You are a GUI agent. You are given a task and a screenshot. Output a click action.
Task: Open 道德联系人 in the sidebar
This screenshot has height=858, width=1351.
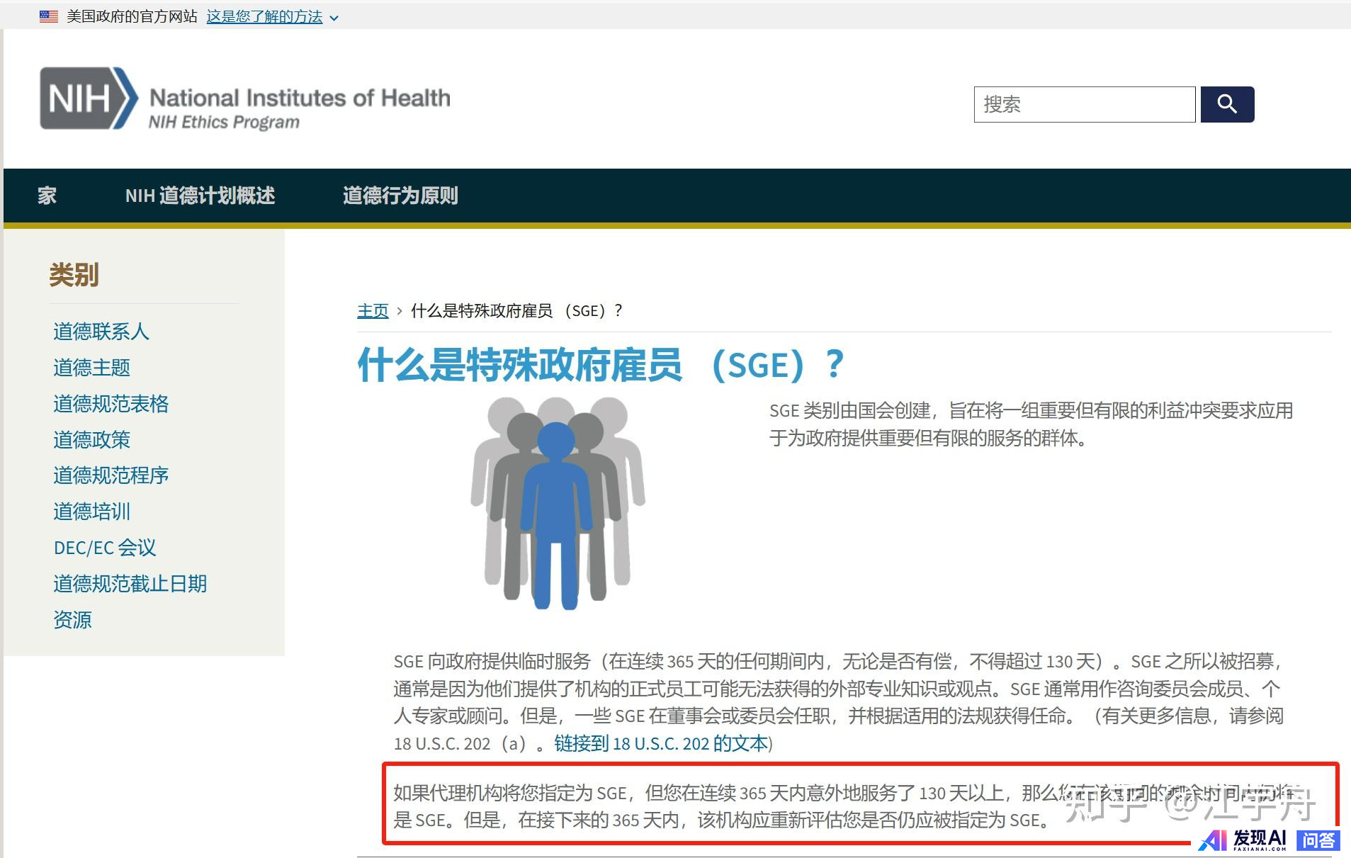click(x=101, y=332)
